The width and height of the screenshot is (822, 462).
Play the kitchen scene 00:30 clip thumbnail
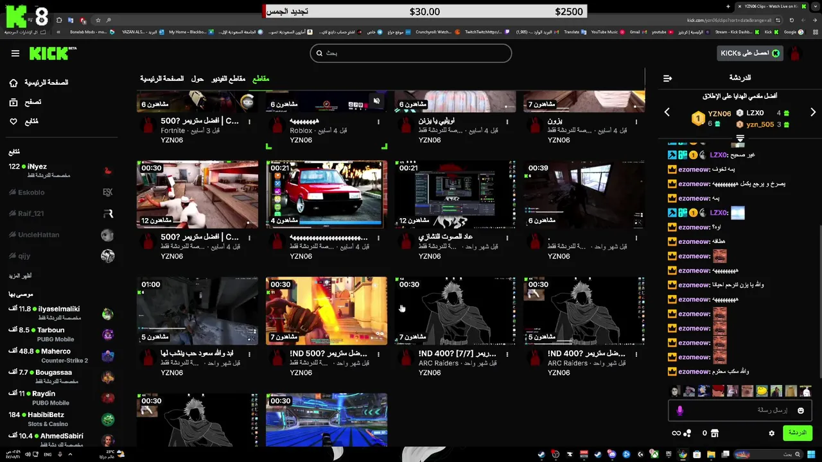point(197,194)
